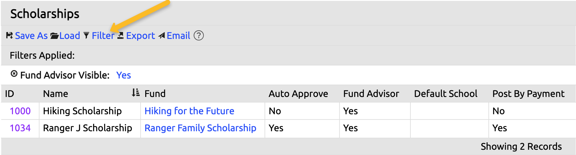Open the Save As link
This screenshot has height=155, width=576.
31,36
